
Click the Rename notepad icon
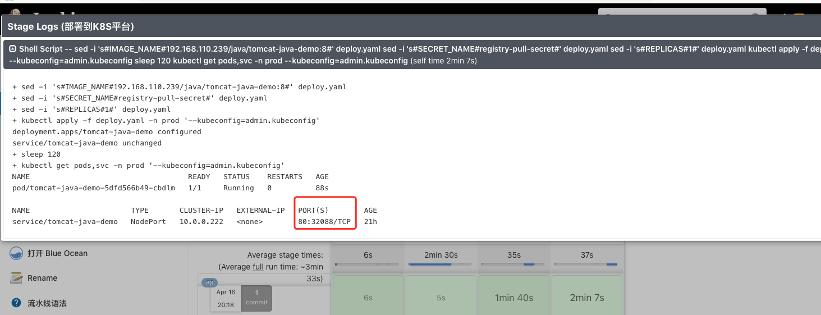16,278
